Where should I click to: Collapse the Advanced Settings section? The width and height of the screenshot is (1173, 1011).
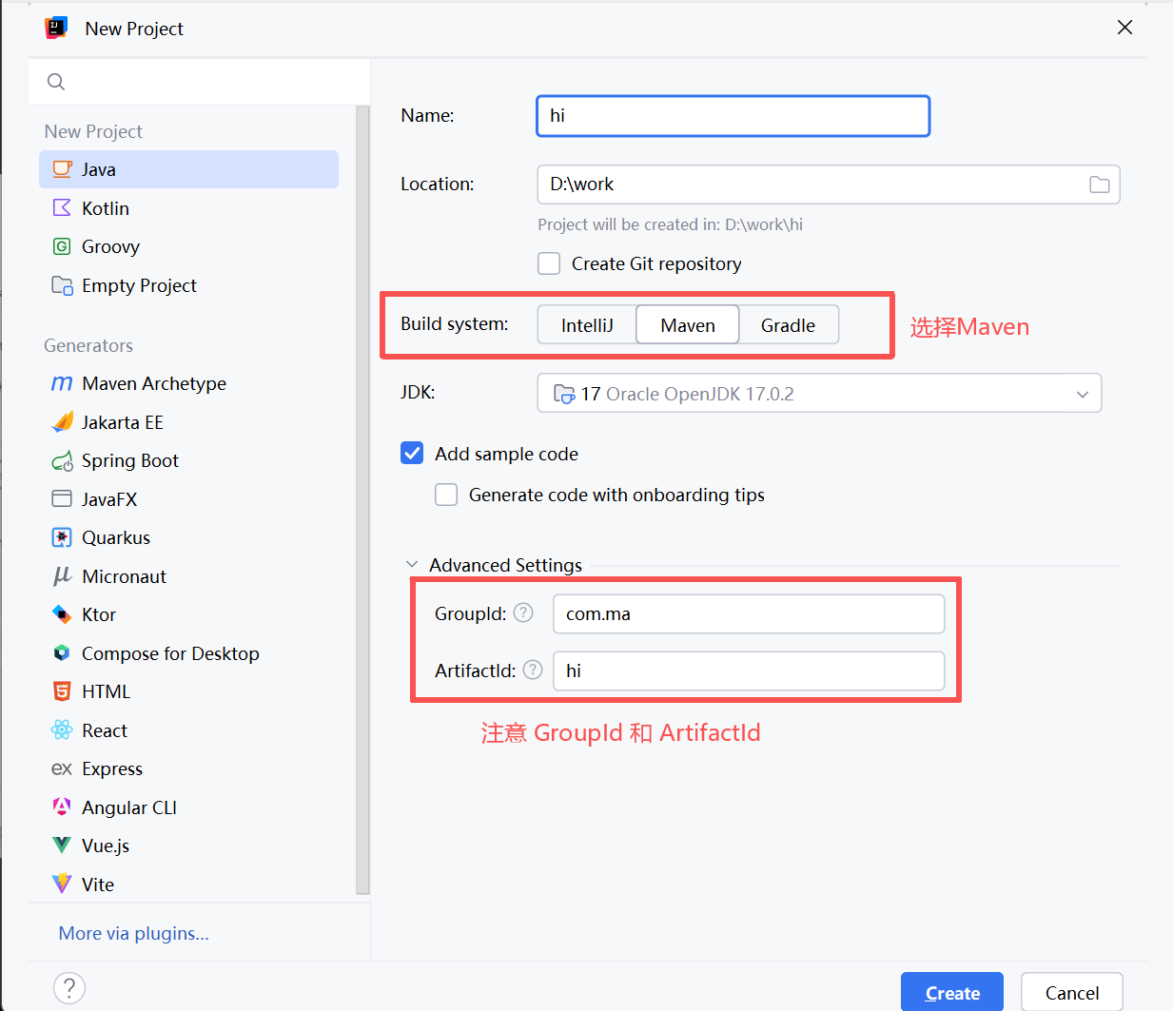click(412, 564)
